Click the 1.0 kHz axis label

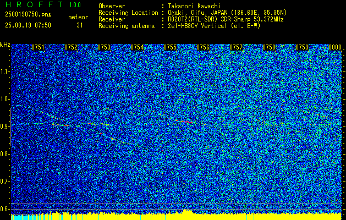5,99
